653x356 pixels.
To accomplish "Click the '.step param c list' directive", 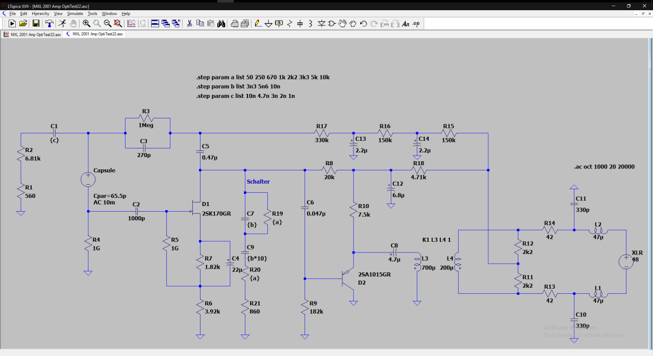I will pyautogui.click(x=246, y=96).
